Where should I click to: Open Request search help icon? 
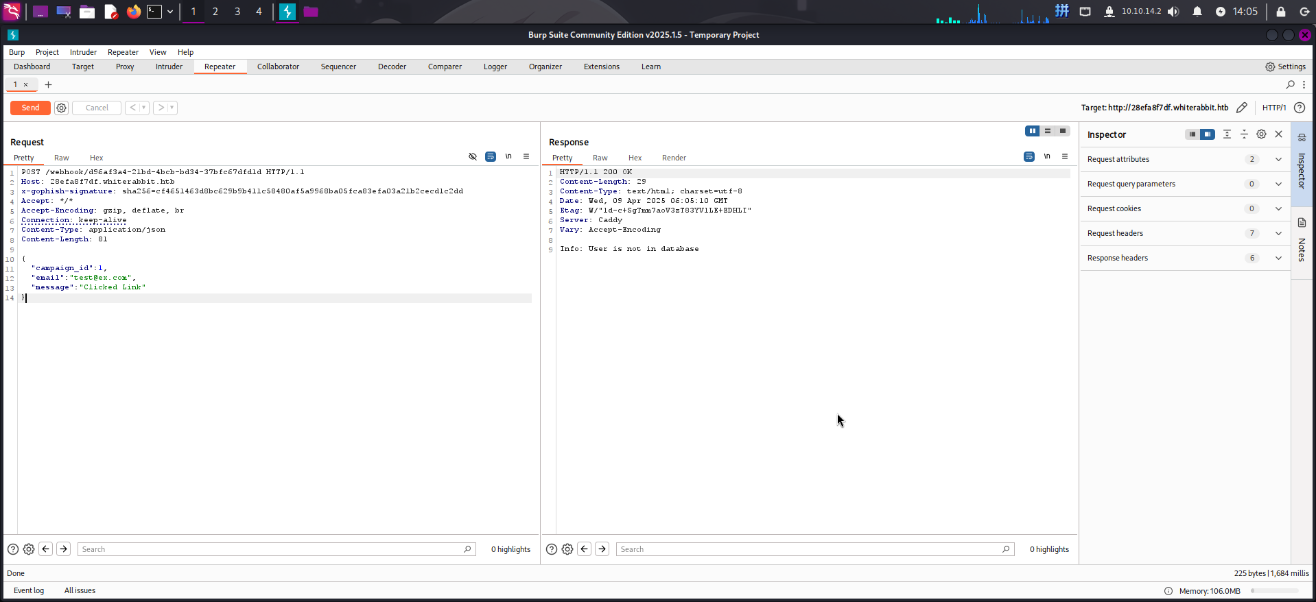13,549
